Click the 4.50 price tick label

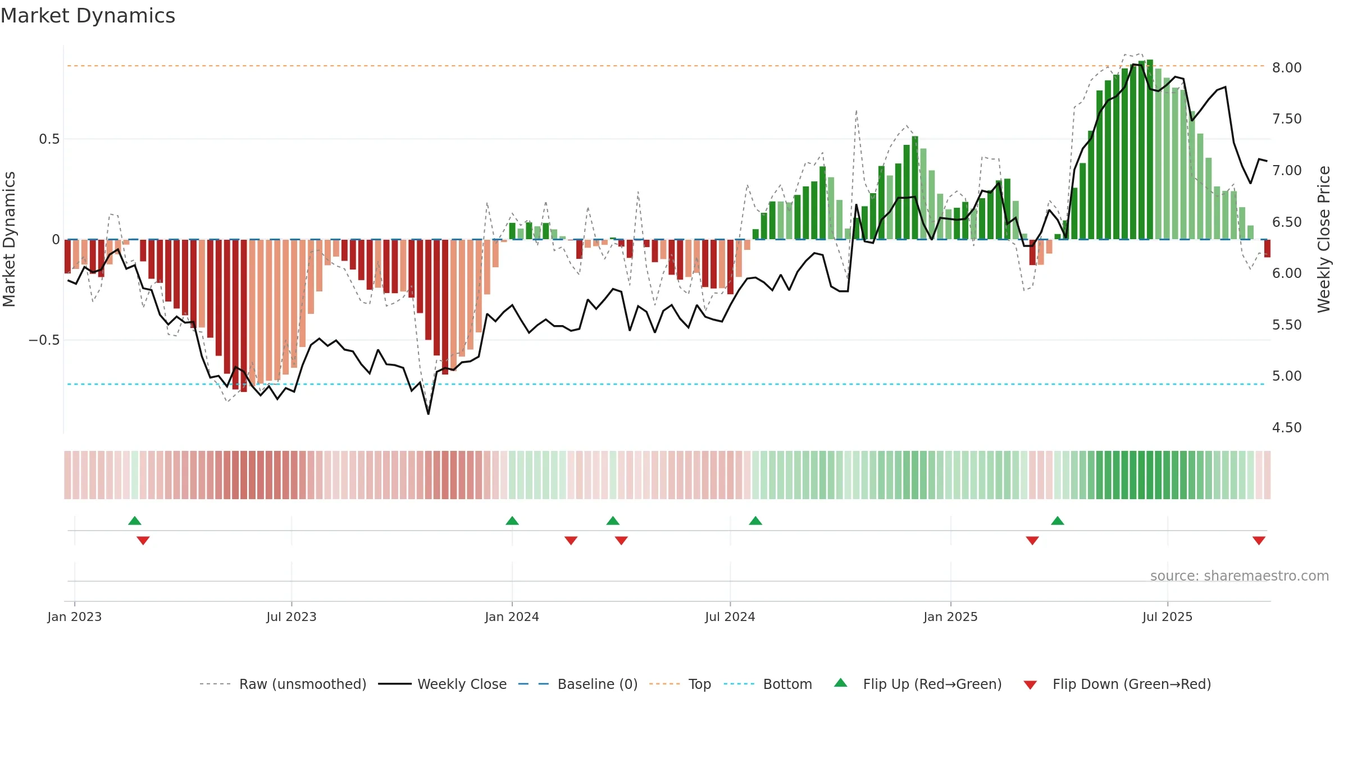click(1287, 428)
